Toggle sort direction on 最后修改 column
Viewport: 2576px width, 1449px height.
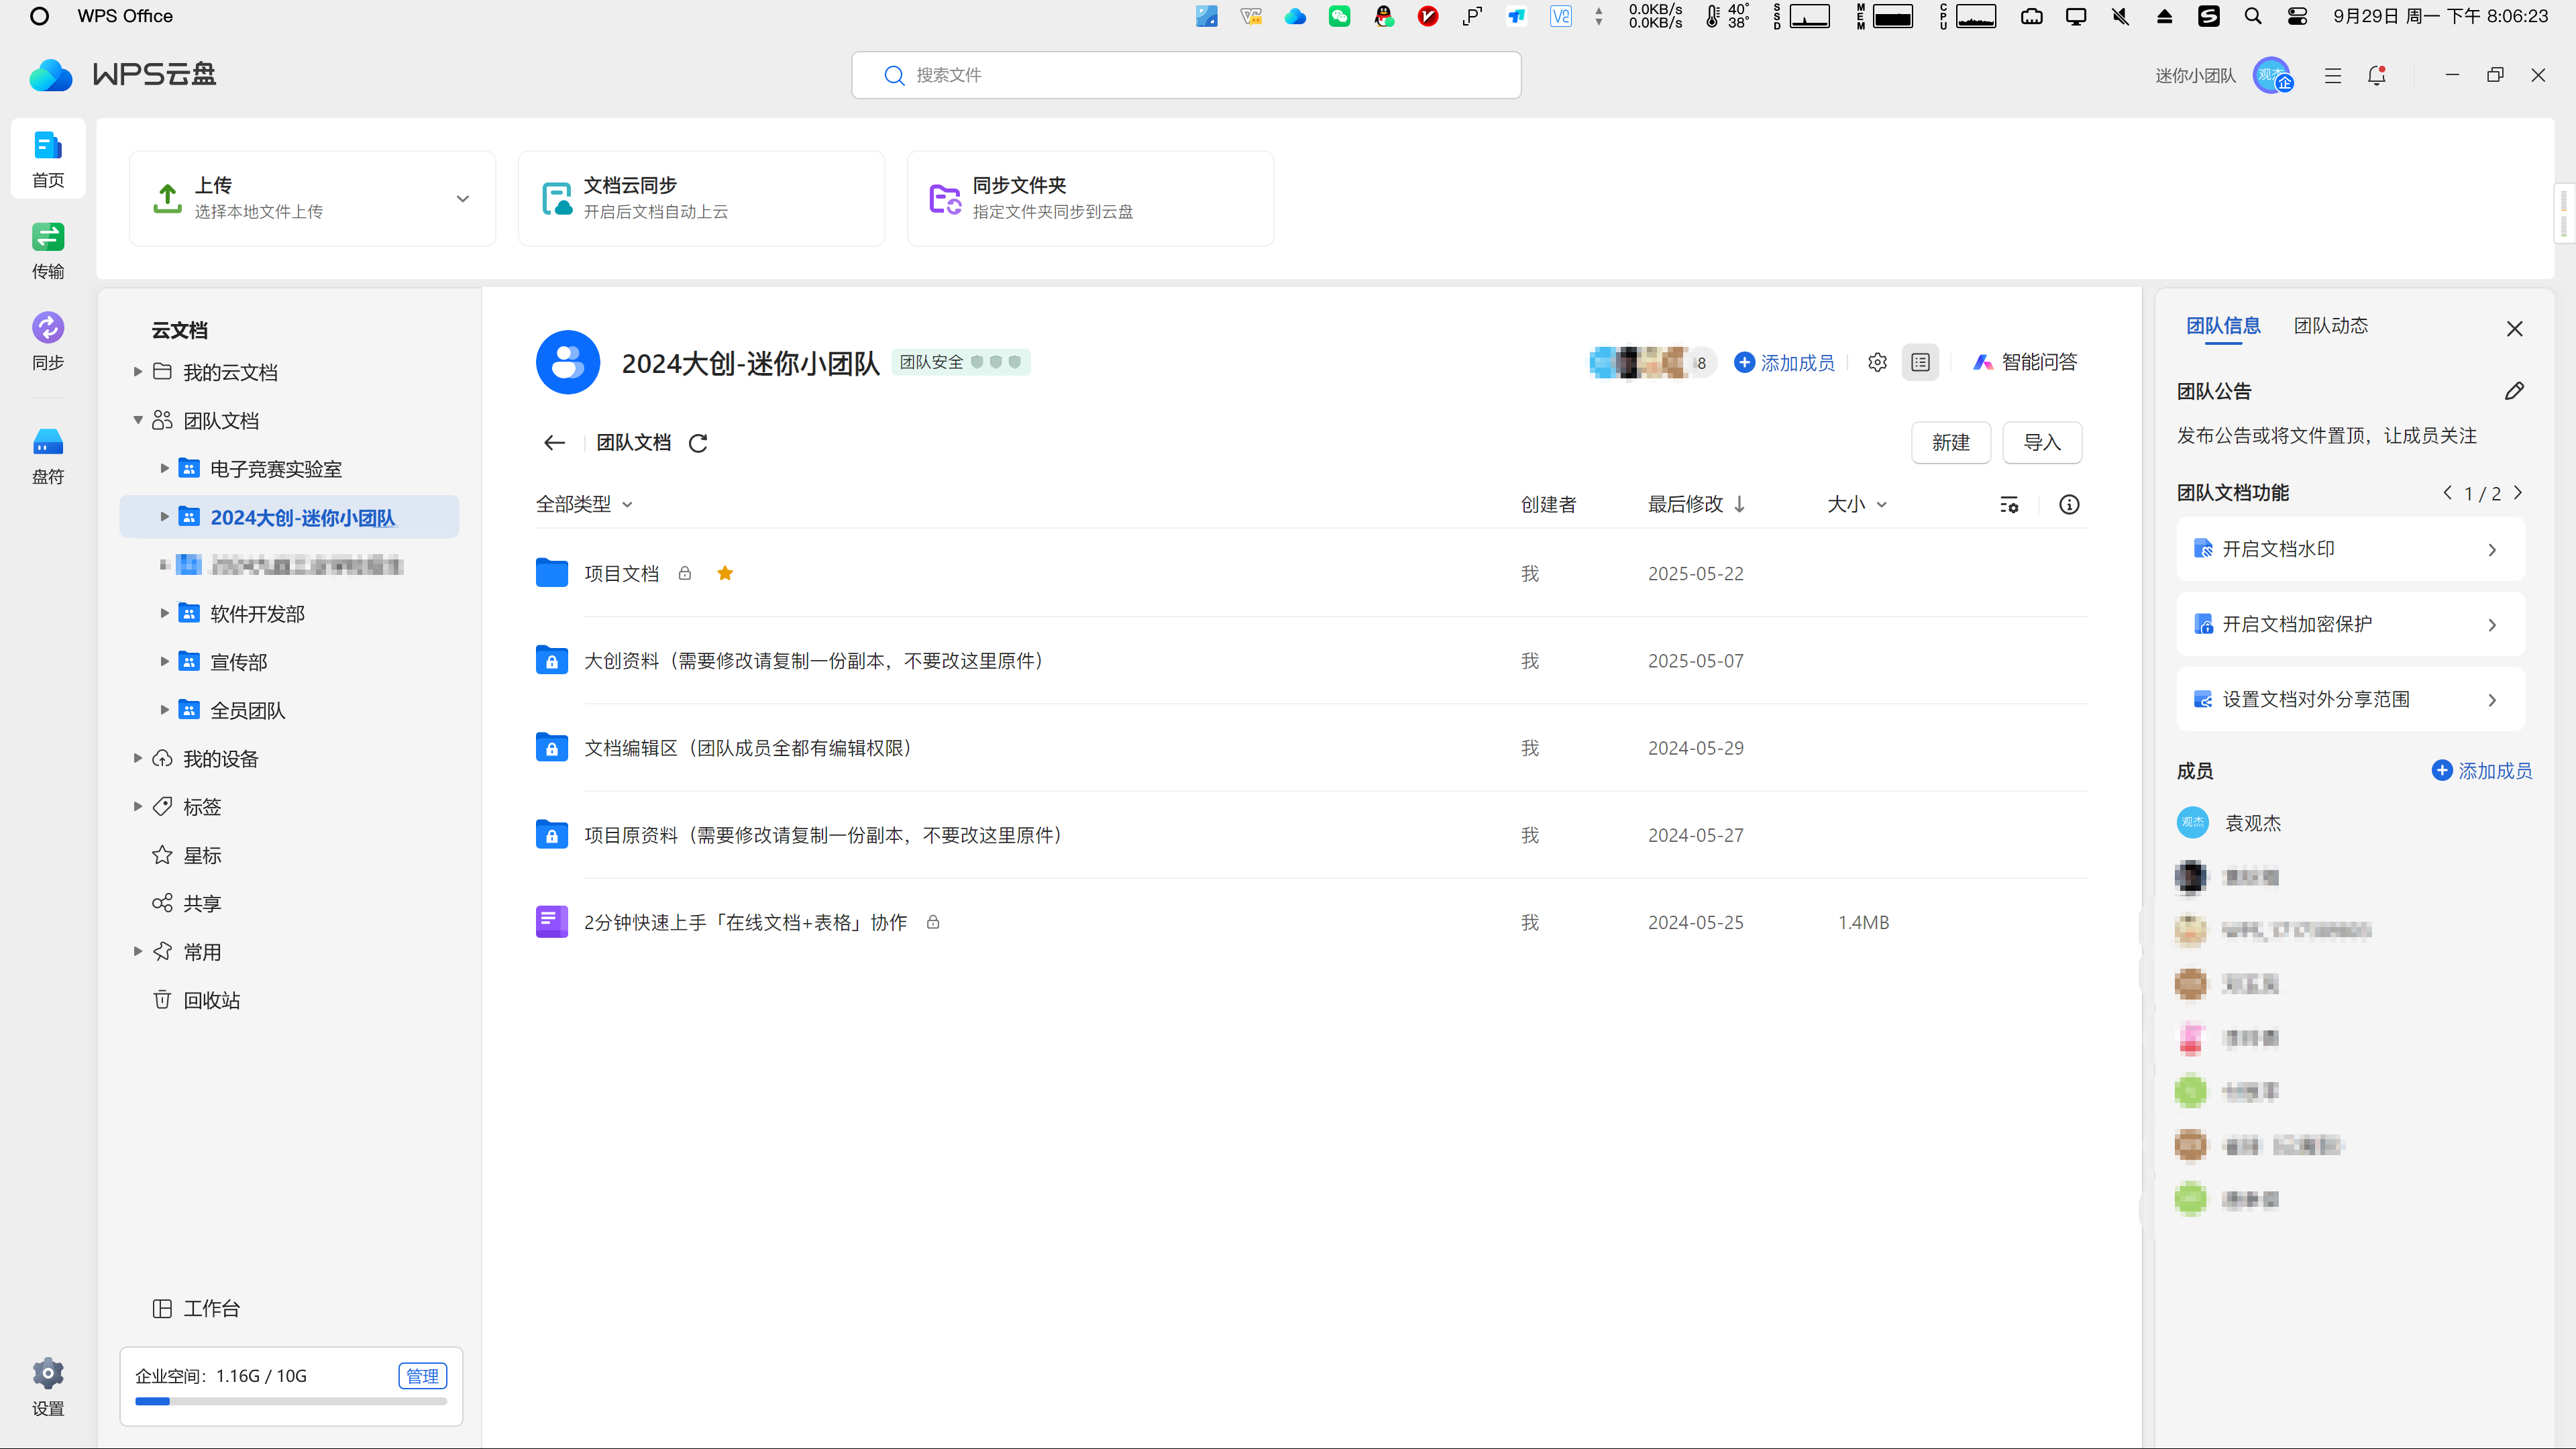click(x=1740, y=504)
